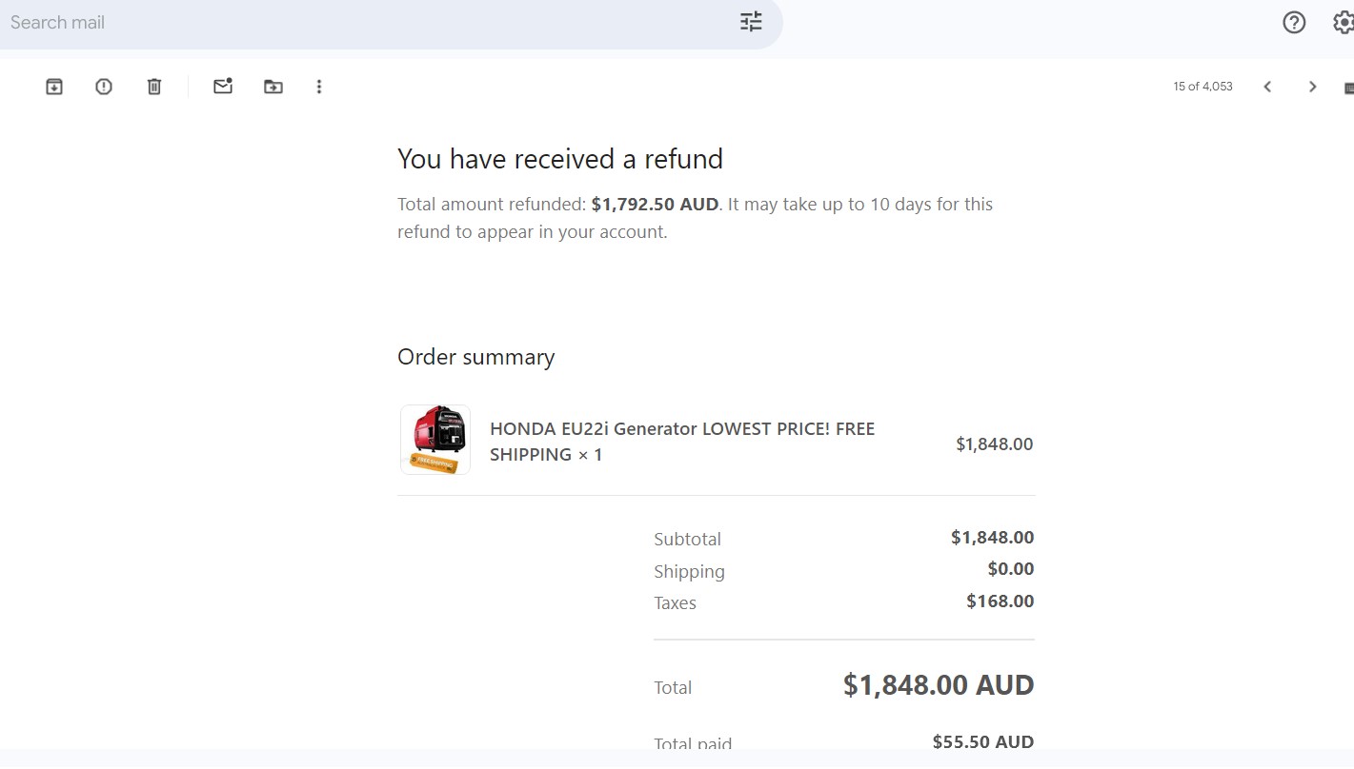Delete the email with the trash icon

[x=154, y=87]
